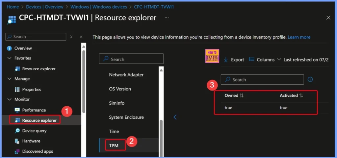Select Network Adapter category

126,75
